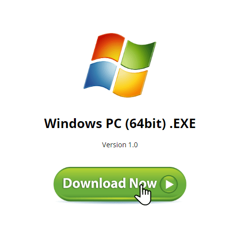This screenshot has height=228, width=246.
Task: Click the word Version below the heading
Action: (114, 145)
